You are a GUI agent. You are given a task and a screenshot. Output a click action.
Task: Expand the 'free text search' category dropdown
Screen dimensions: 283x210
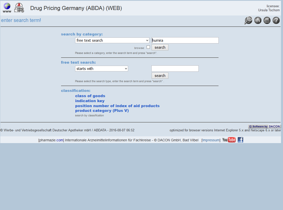point(112,40)
